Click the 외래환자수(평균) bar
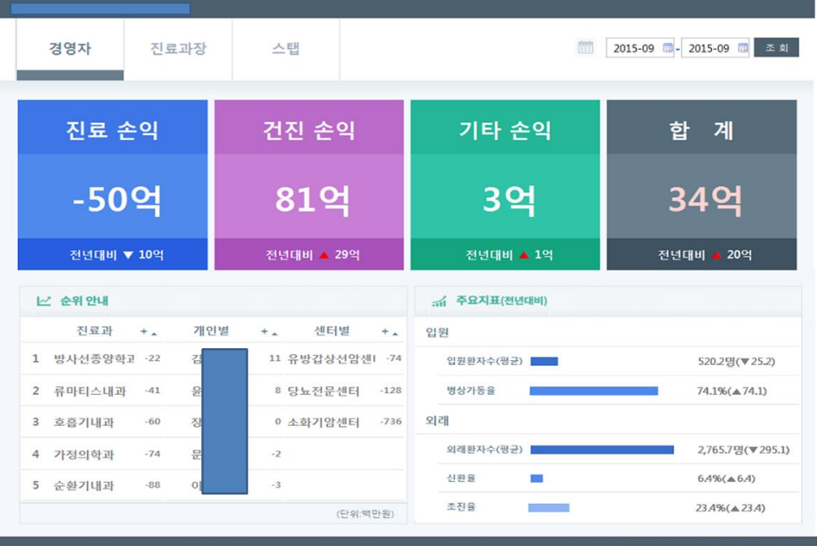817x546 pixels. (602, 450)
